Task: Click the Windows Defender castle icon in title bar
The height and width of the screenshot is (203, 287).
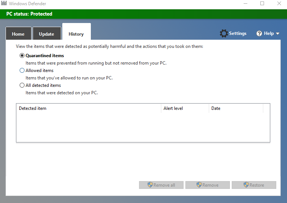Action: 4,3
